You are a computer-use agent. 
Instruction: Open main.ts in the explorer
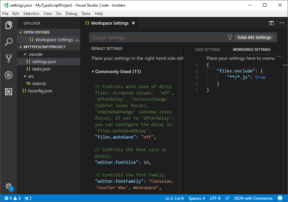[x=39, y=83]
